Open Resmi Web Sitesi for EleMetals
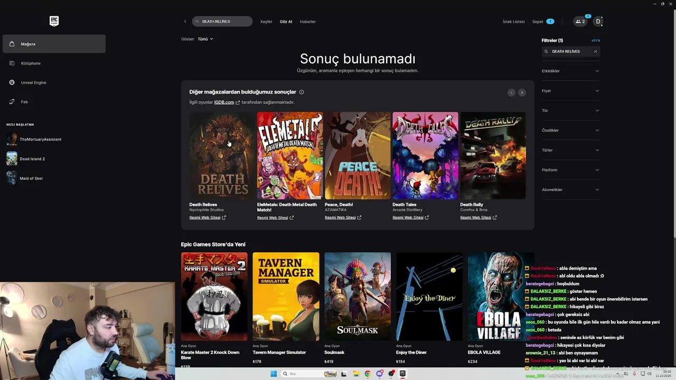The image size is (676, 380). [x=275, y=217]
